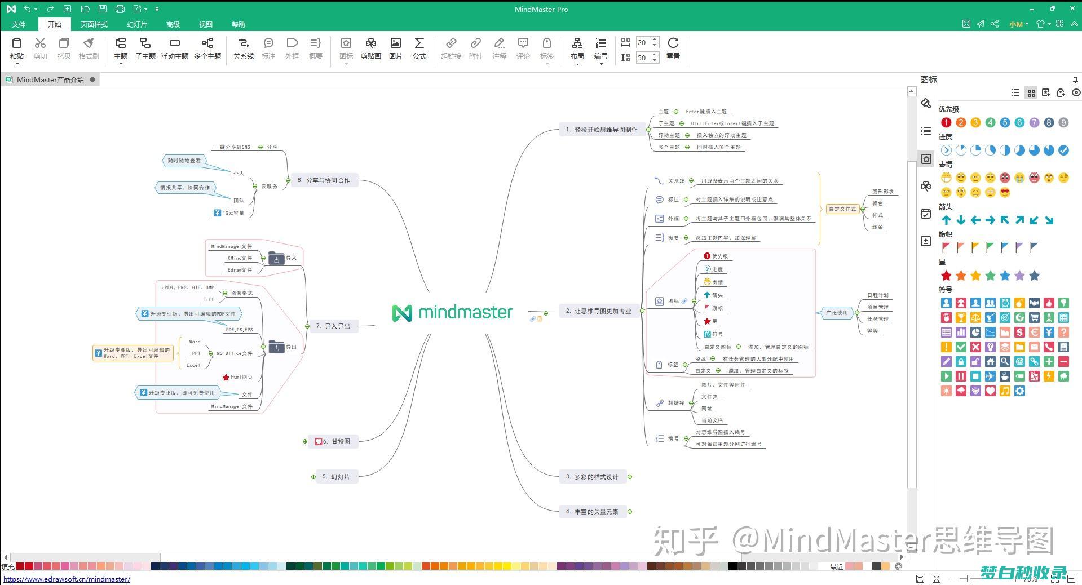
Task: Collapse the 分享与协同合作 branch toggle
Action: click(288, 180)
